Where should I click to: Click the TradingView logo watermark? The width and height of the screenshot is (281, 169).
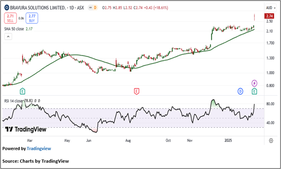pos(26,129)
